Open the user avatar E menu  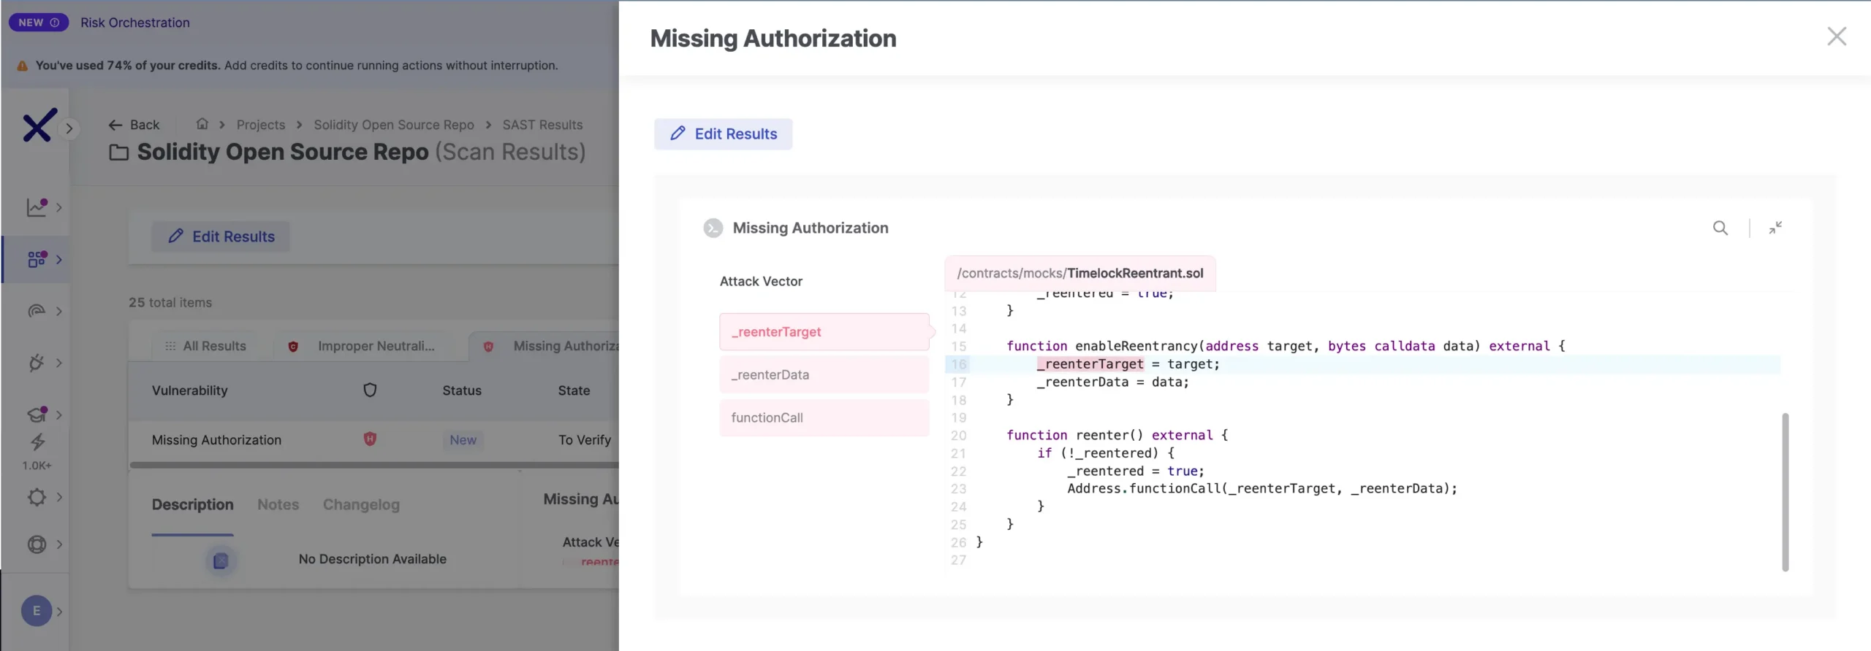click(37, 612)
